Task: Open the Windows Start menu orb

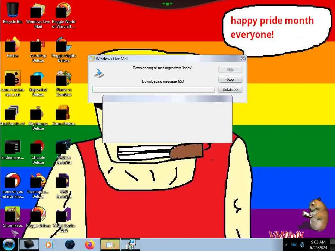Action: pyautogui.click(x=9, y=244)
